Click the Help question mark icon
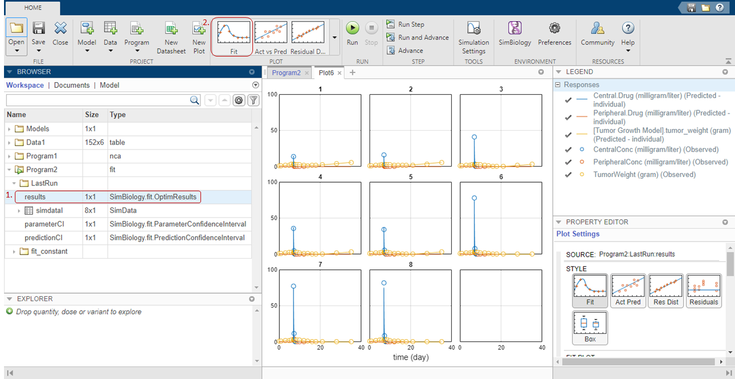This screenshot has width=735, height=379. click(628, 28)
